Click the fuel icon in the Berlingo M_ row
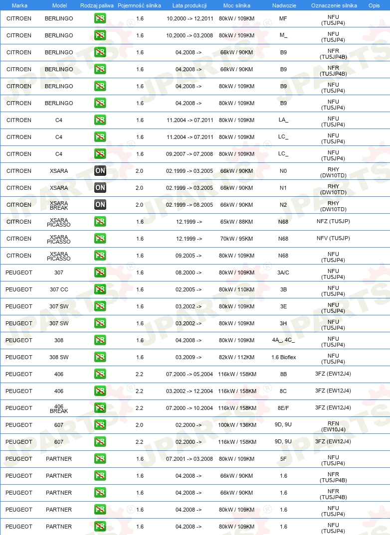Viewport: 390px width, 535px height. pyautogui.click(x=100, y=35)
